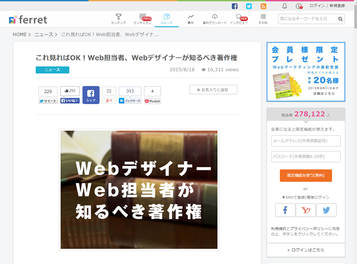Expand the ログインはこちら section

[x=305, y=250]
